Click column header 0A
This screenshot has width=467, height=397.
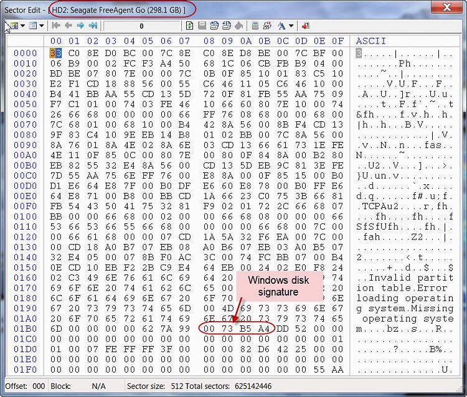click(246, 41)
